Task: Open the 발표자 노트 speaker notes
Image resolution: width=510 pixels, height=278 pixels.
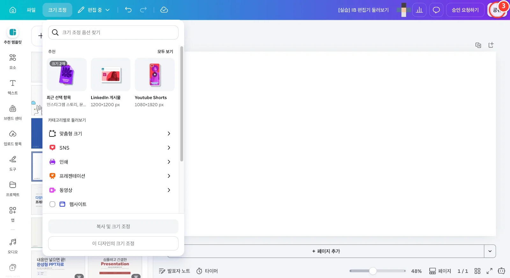Action: click(174, 271)
